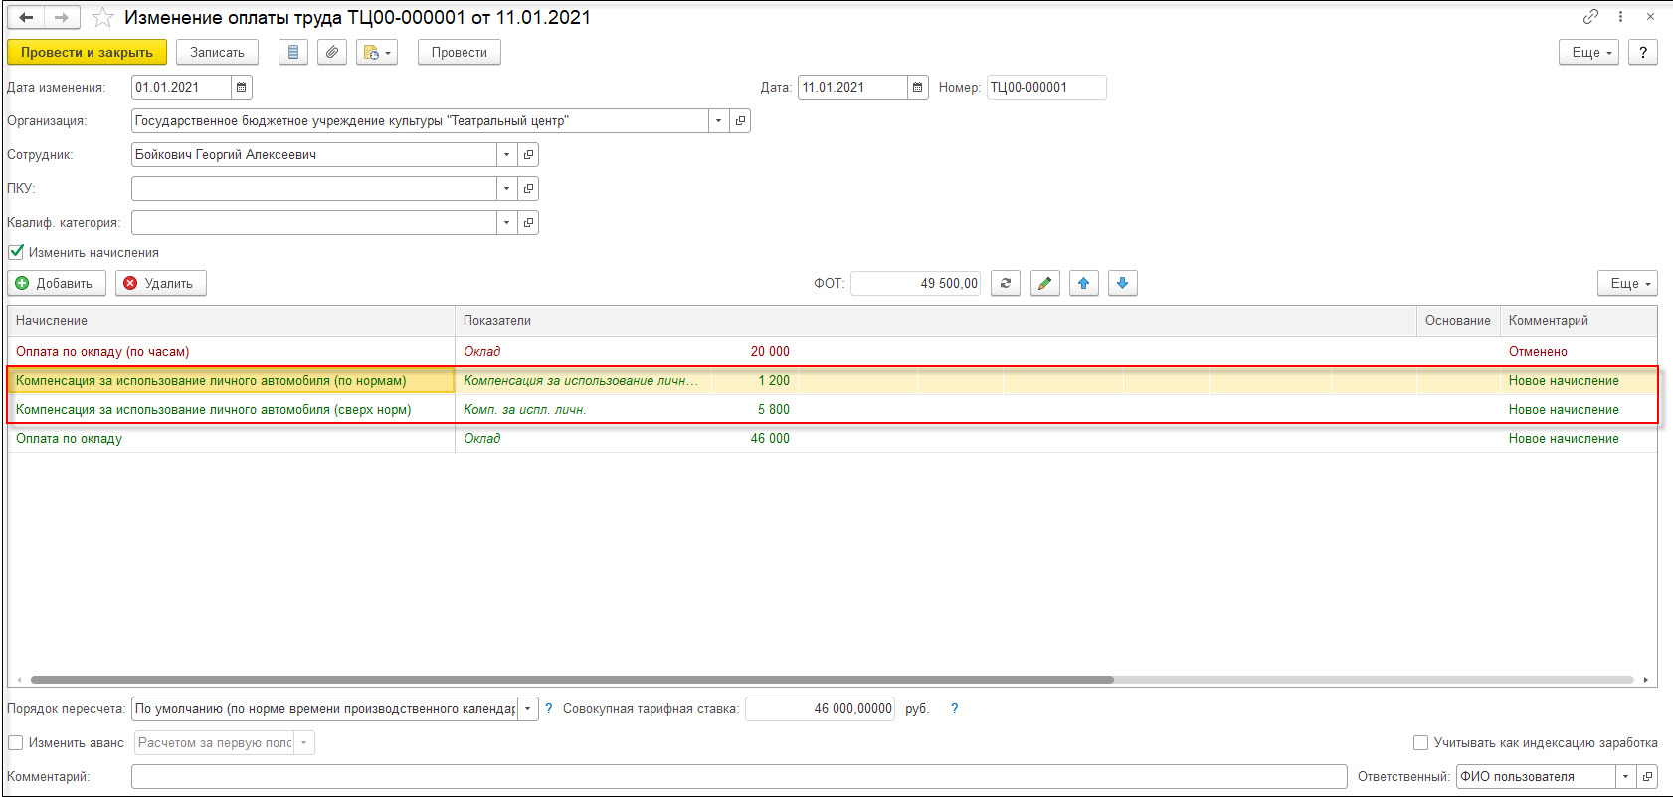
Task: Move accrual row up arrow
Action: (x=1083, y=283)
